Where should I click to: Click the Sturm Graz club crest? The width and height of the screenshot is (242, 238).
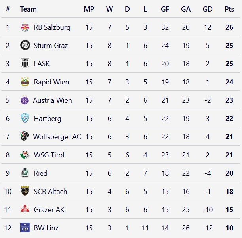25,46
